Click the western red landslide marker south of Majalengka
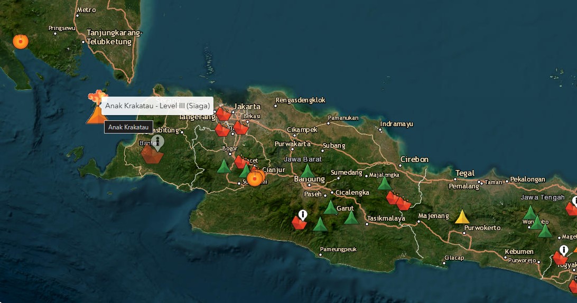The height and width of the screenshot is (303, 577). (392, 198)
